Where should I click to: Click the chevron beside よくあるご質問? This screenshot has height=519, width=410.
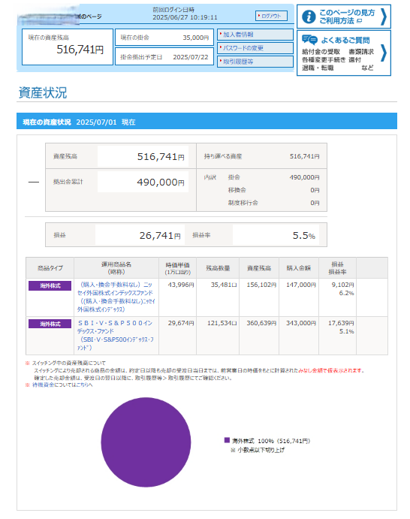(384, 53)
